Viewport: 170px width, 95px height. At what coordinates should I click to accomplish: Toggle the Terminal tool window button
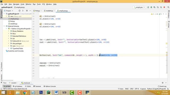(37, 86)
